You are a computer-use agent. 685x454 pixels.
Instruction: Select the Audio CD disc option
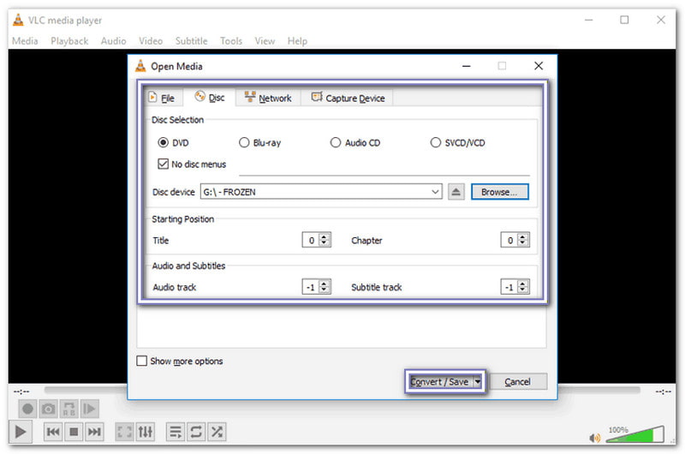pos(336,143)
